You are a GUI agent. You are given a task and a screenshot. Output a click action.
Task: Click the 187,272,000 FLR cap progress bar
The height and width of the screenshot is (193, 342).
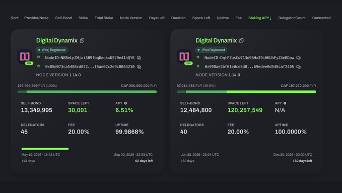pos(246,92)
